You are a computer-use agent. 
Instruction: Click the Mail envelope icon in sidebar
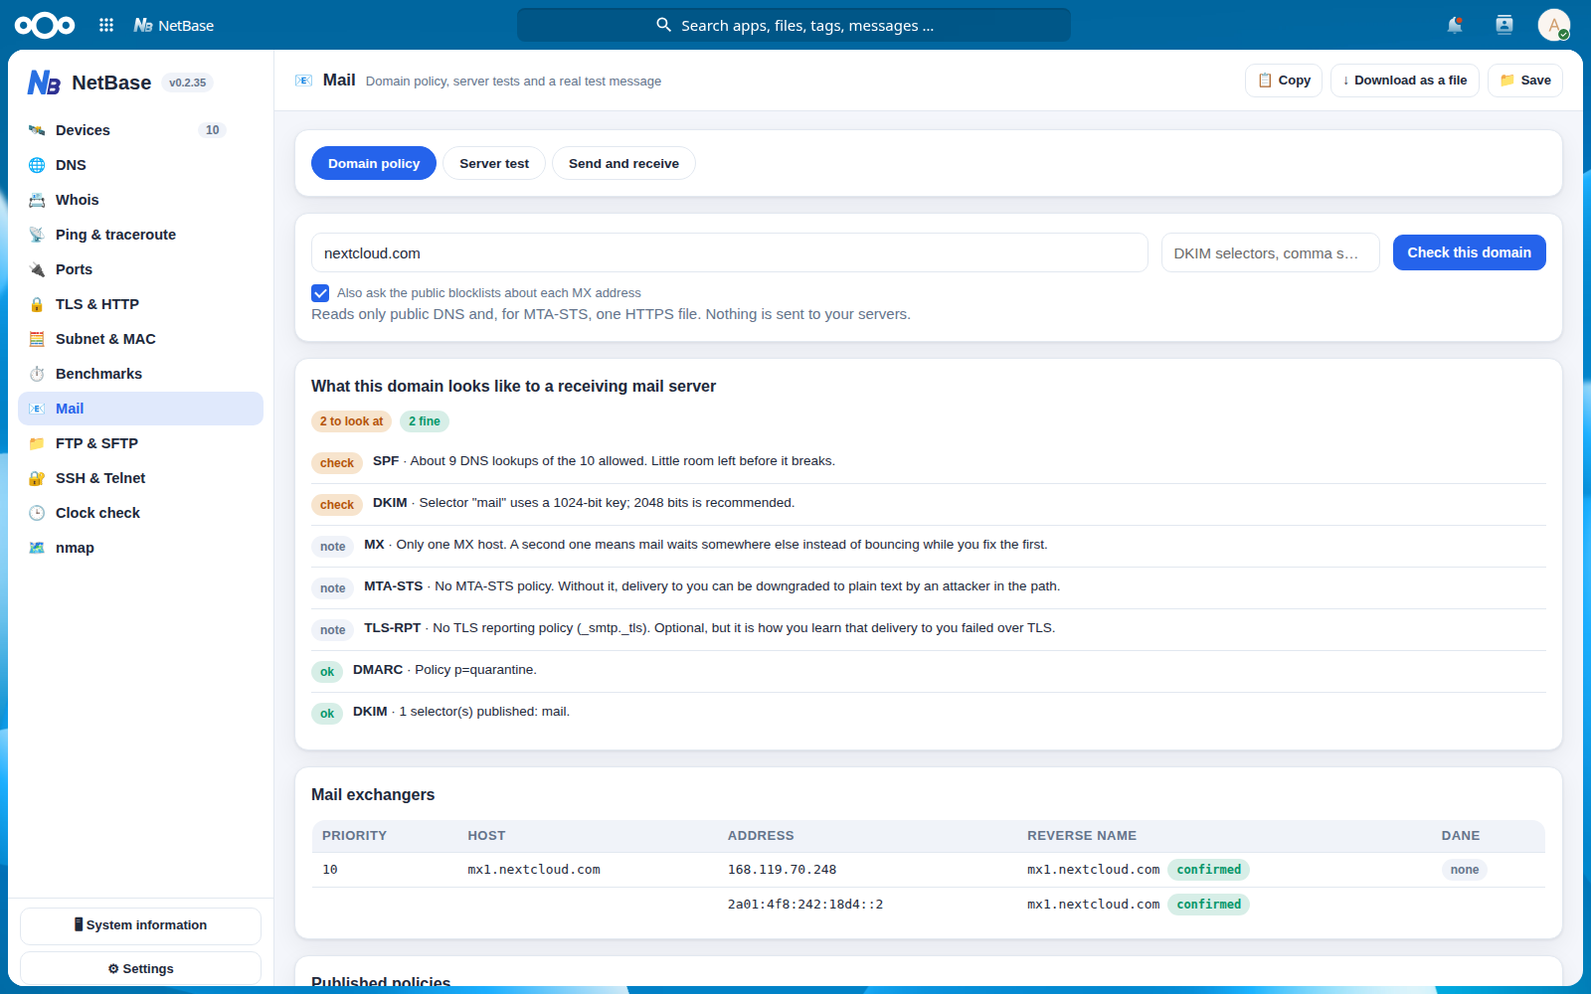click(x=37, y=409)
